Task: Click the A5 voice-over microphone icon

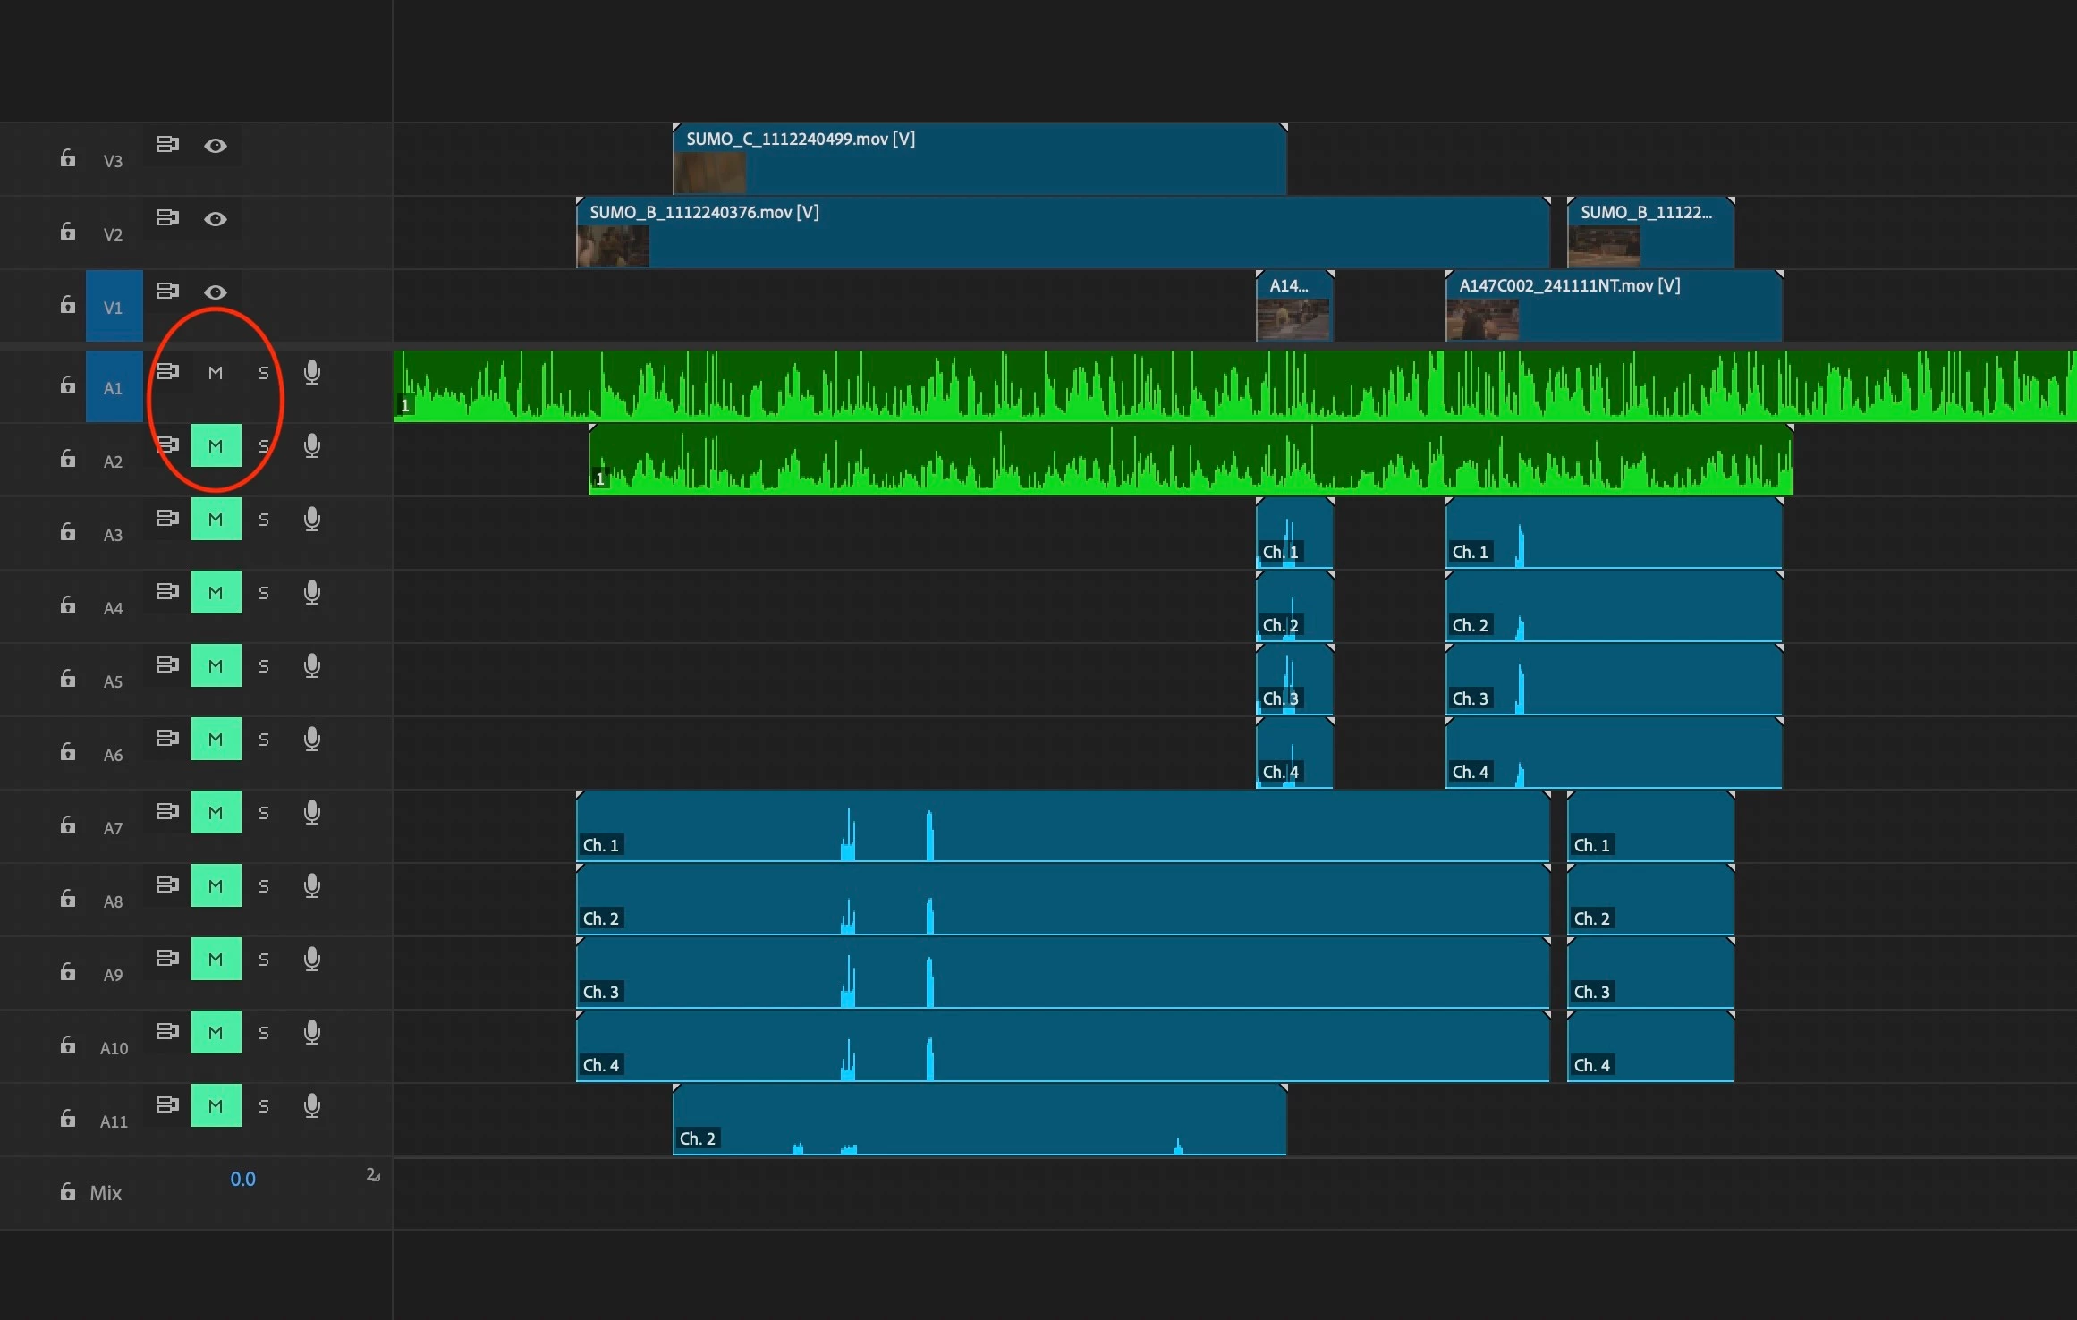Action: (311, 665)
